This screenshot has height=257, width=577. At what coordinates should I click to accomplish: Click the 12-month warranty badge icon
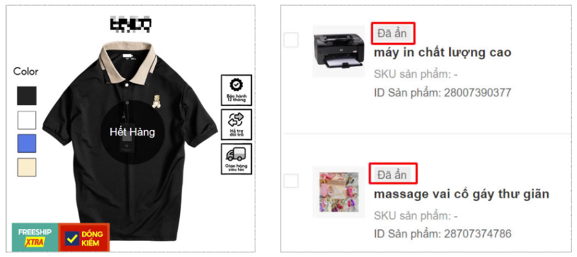tap(236, 90)
